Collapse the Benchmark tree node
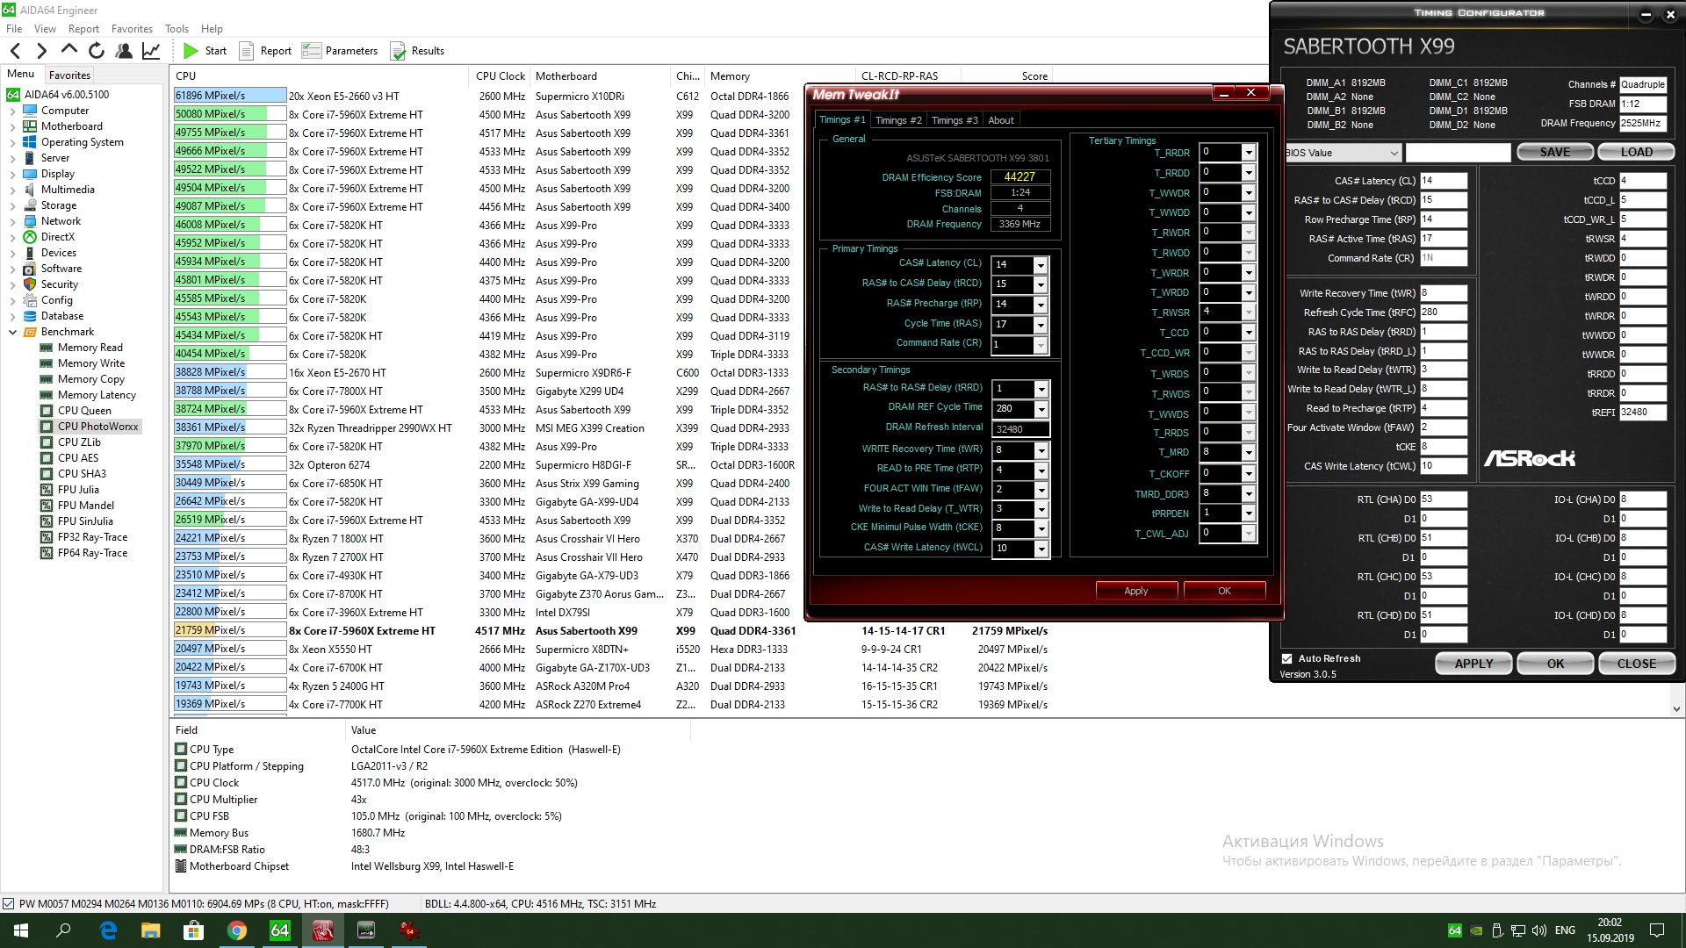 point(12,332)
